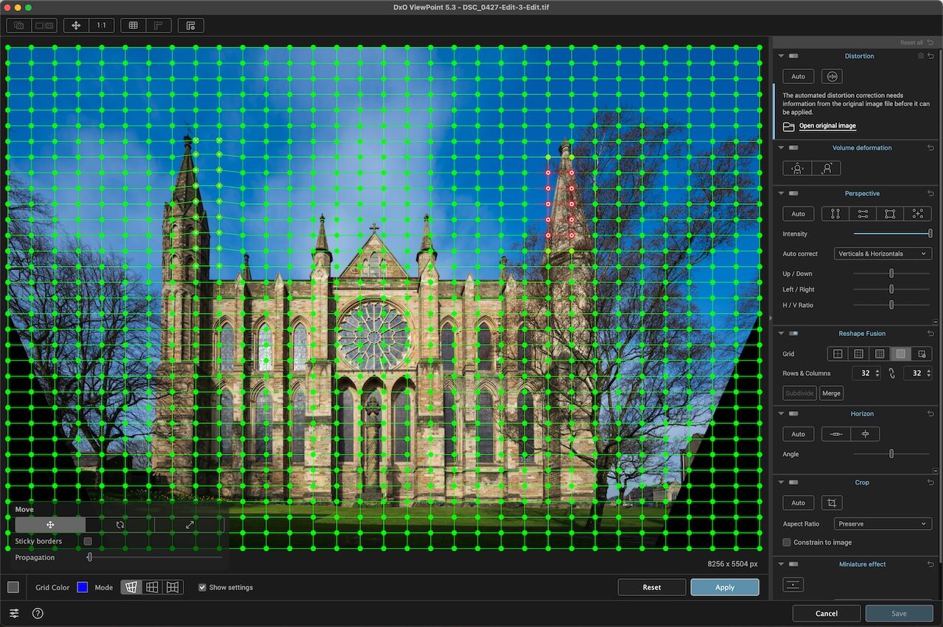This screenshot has height=627, width=943.
Task: Select the scale mode diagonal arrow icon
Action: 189,525
